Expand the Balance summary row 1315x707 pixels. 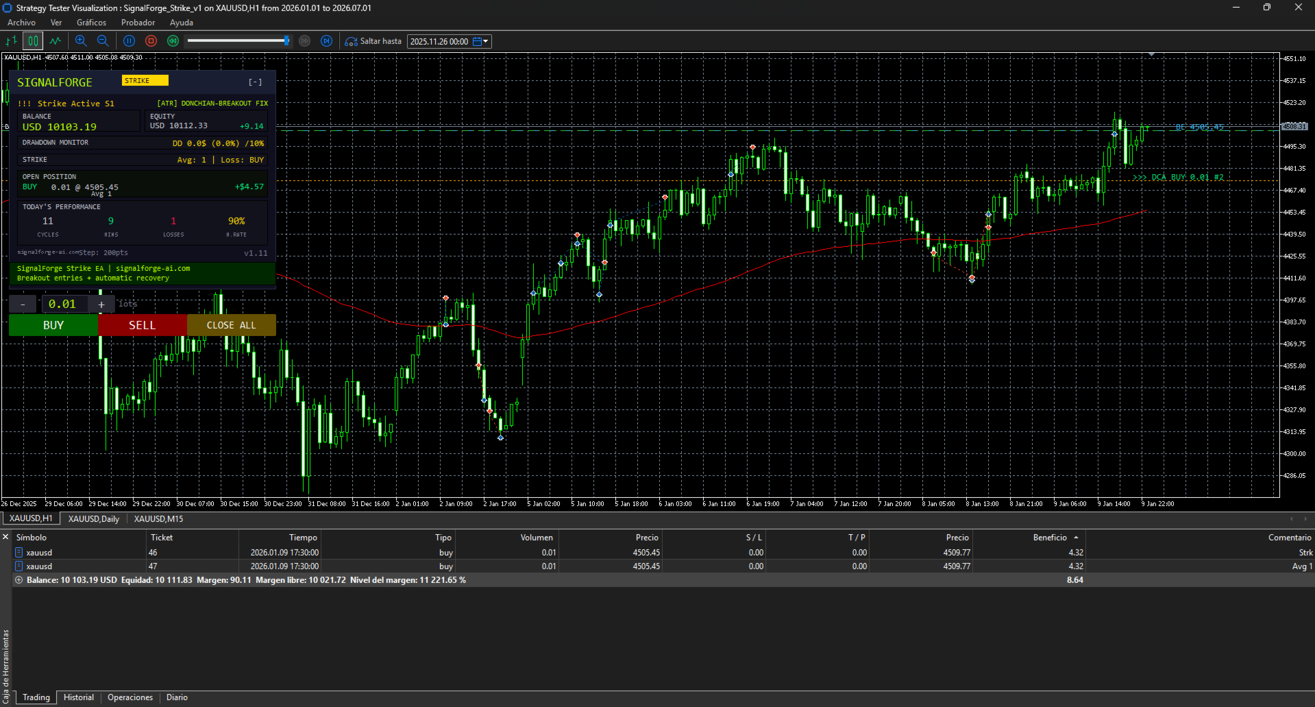click(x=19, y=580)
